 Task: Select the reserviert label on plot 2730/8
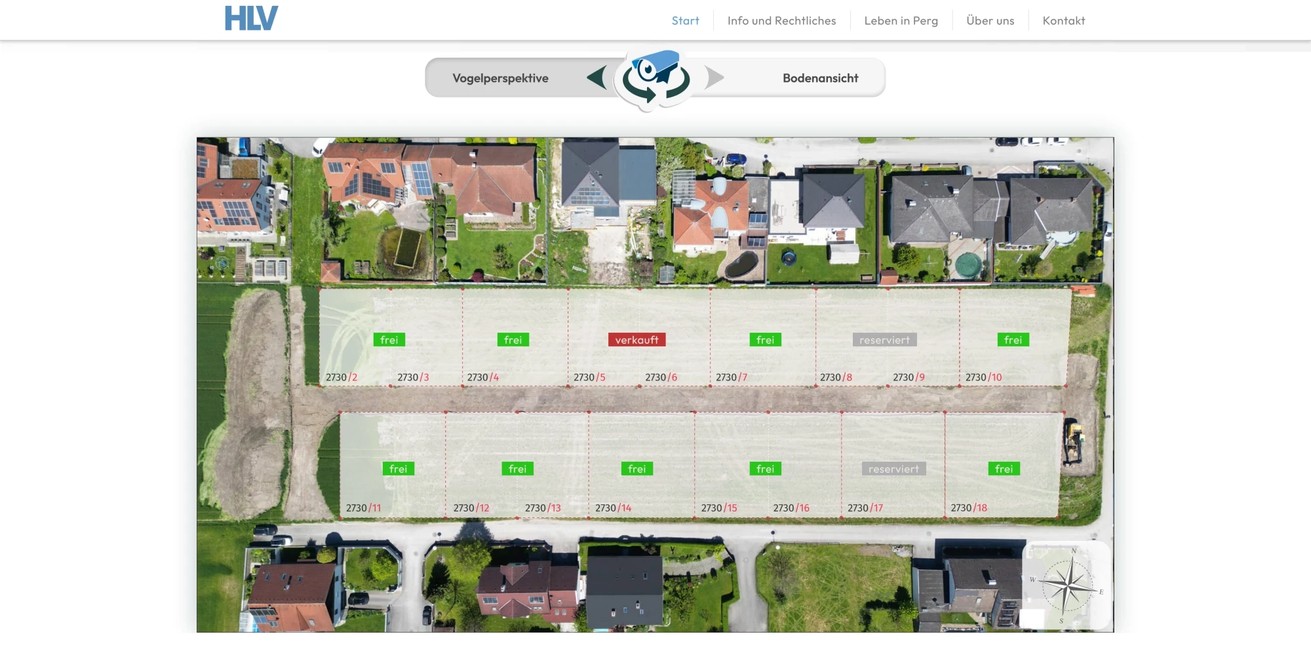tap(884, 340)
